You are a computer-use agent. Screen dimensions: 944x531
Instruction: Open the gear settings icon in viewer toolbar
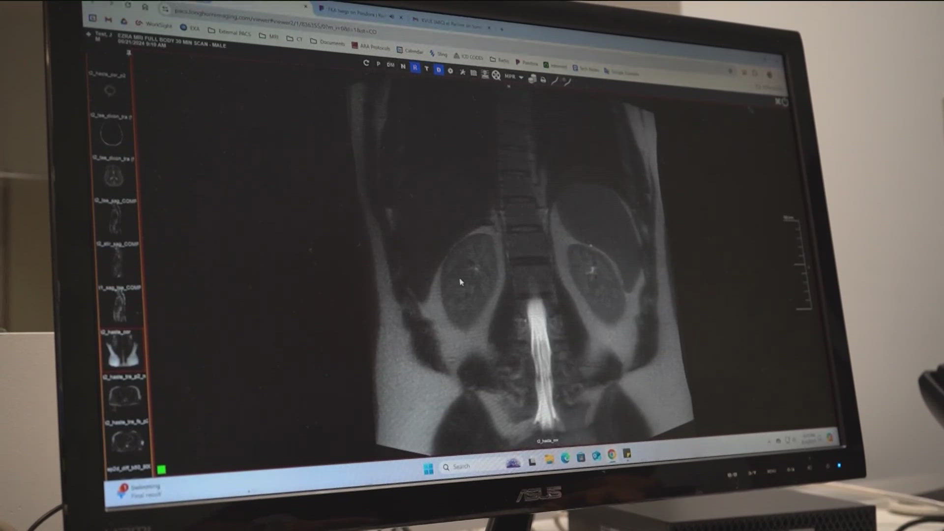[450, 71]
